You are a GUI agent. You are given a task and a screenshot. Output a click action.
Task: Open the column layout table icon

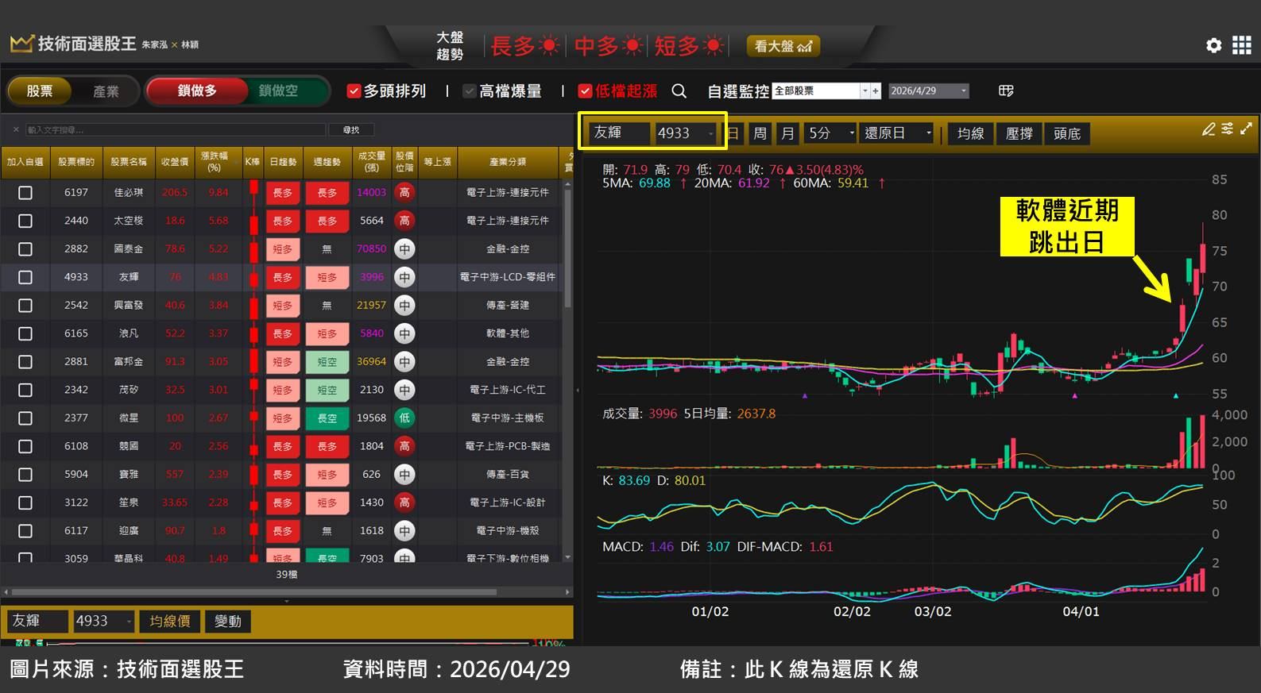coord(1006,90)
